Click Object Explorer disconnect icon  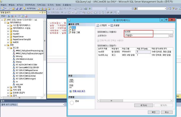pos(12,16)
